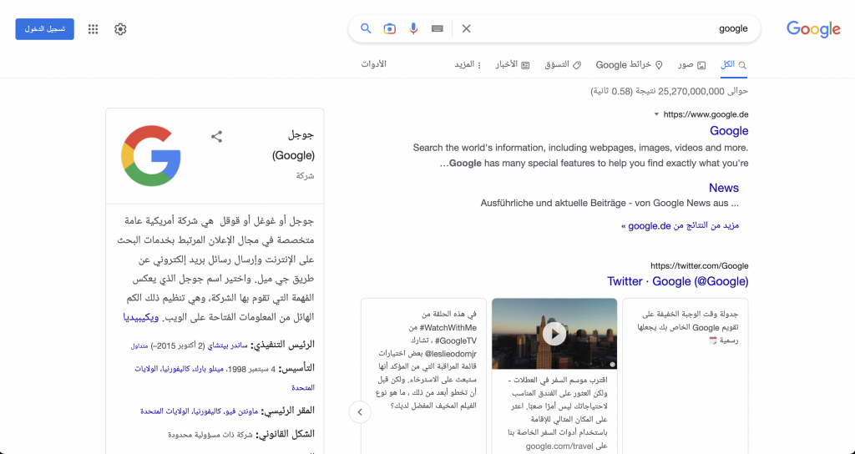Click the Google G logo thumbnail

(x=150, y=156)
